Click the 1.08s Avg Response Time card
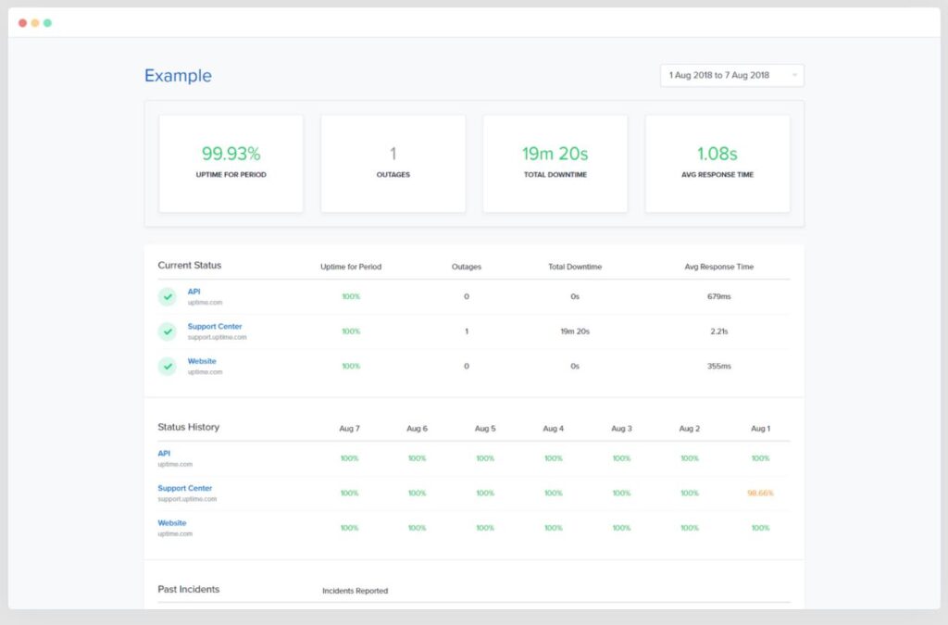Screen dimensions: 948x625 coord(717,163)
